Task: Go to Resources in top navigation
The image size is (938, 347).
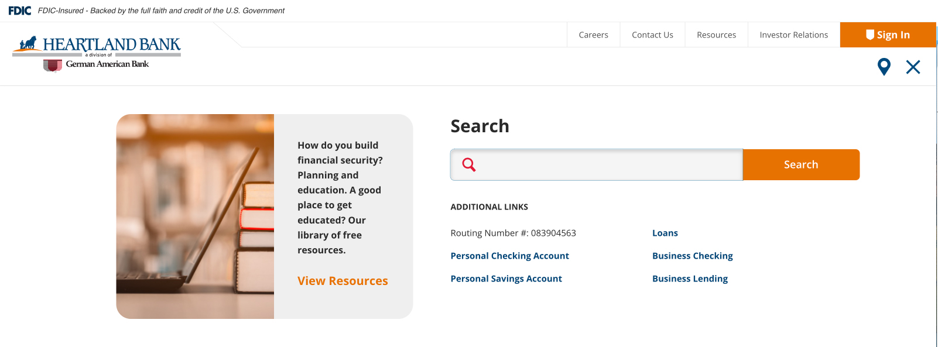Action: pos(716,35)
